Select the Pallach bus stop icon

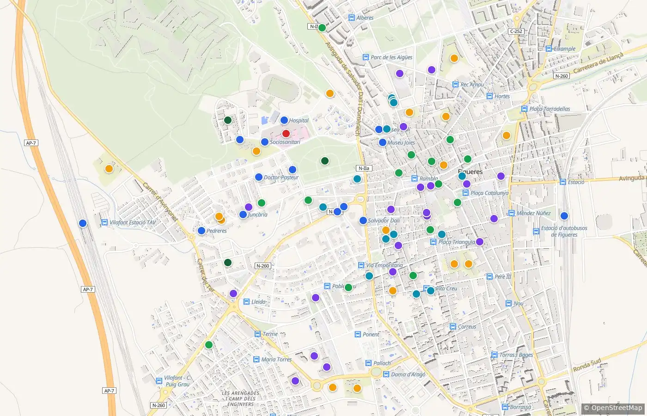[x=368, y=363]
